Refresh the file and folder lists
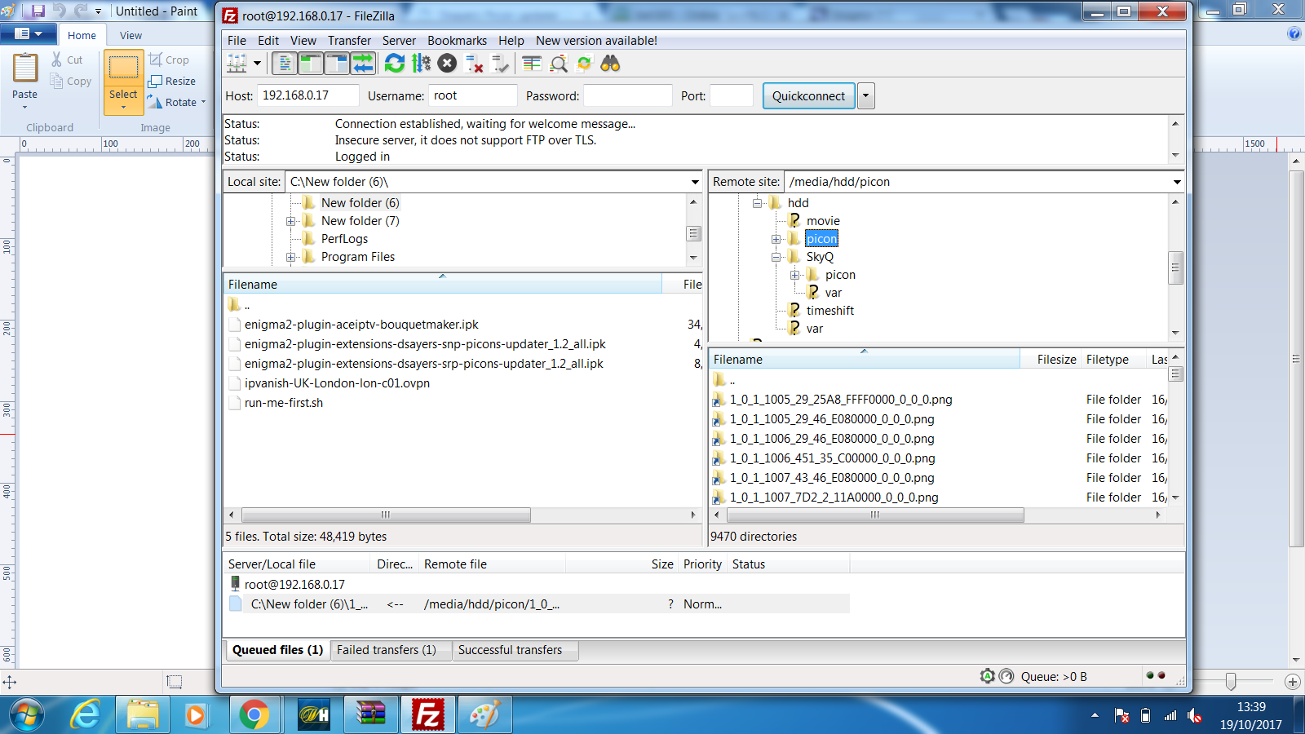The height and width of the screenshot is (734, 1305). pyautogui.click(x=395, y=63)
